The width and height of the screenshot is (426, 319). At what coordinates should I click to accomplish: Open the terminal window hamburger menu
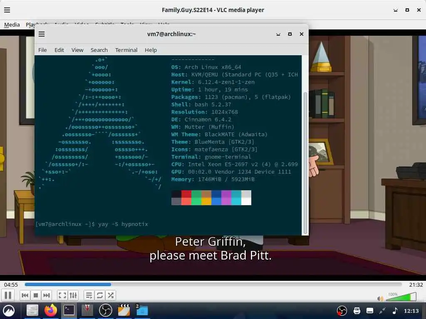click(x=42, y=34)
